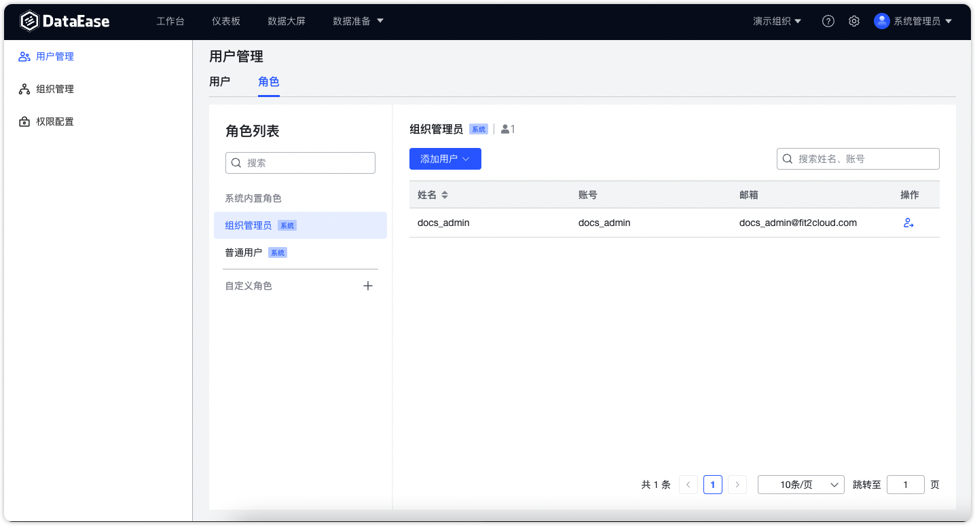Switch to the 用户 tab

pos(219,81)
